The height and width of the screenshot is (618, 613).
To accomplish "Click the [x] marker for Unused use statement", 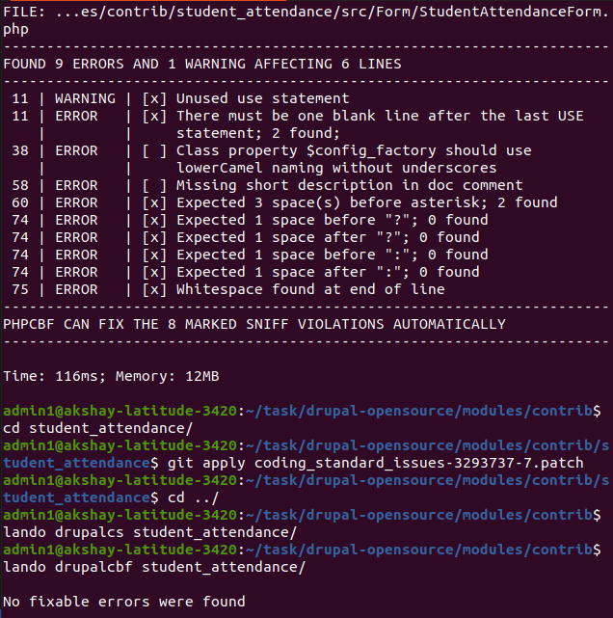I will coord(154,98).
